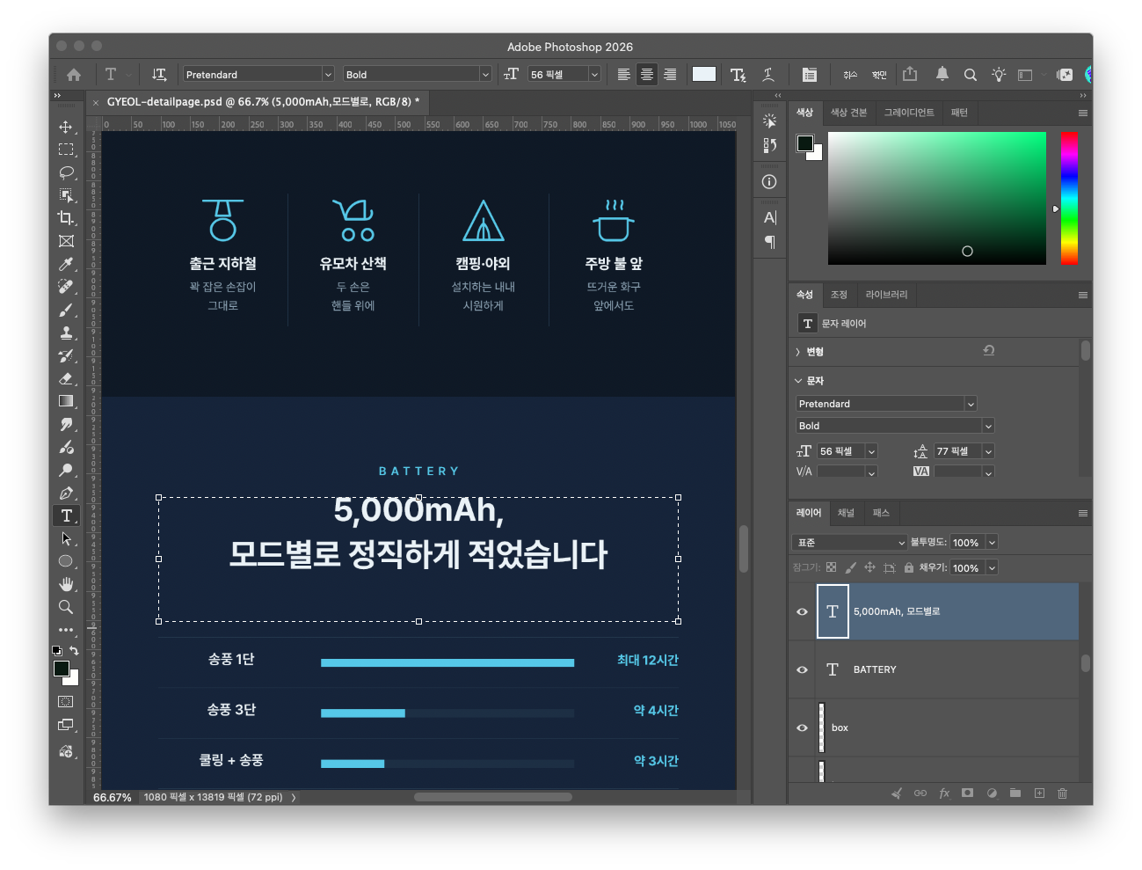The width and height of the screenshot is (1142, 870).
Task: Open the layer opacity dropdown arrow
Action: pyautogui.click(x=992, y=543)
